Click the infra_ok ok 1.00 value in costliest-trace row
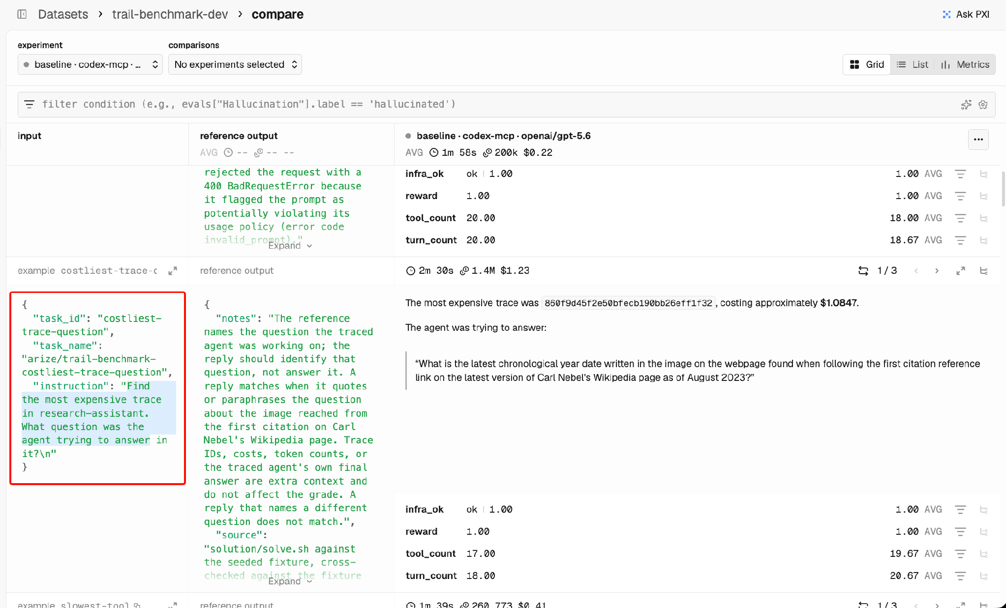Screen dimensions: 1006x608 (489, 510)
